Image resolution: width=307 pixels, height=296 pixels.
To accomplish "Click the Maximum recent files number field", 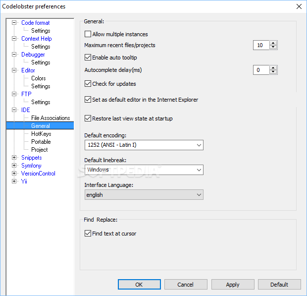I will (x=261, y=45).
